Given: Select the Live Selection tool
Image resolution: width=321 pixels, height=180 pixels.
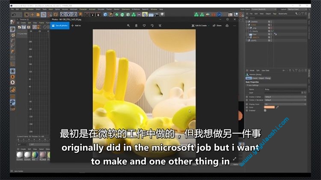Looking at the screenshot, I should point(27,15).
